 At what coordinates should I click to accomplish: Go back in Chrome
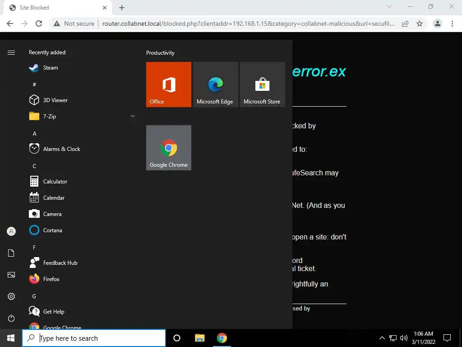coord(10,23)
